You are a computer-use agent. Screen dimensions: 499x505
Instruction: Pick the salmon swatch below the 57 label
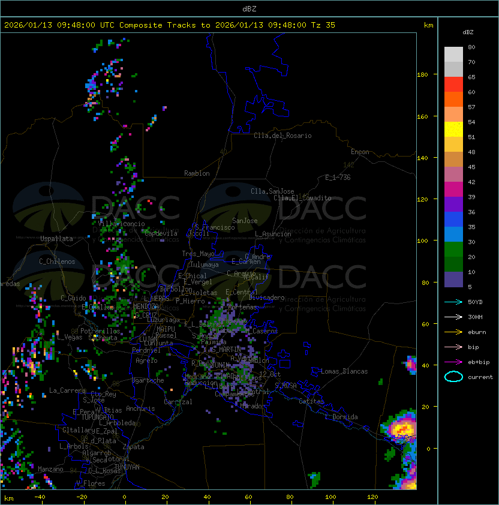click(453, 115)
